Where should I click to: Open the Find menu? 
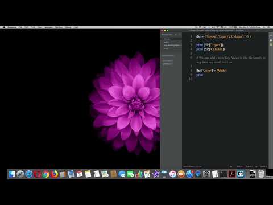[x=33, y=27]
